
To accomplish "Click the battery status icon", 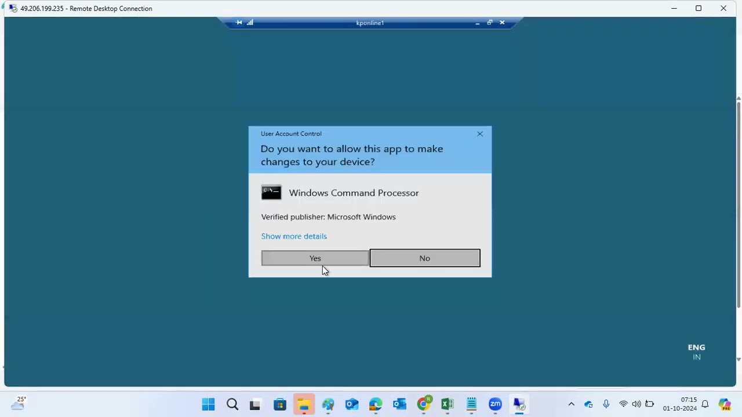I will tap(649, 404).
